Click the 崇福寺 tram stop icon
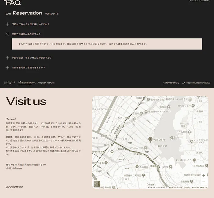Screen dimensions: 214x198 coord(158,166)
